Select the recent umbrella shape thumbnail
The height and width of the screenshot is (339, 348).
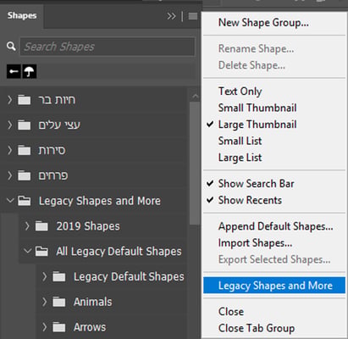coord(30,71)
